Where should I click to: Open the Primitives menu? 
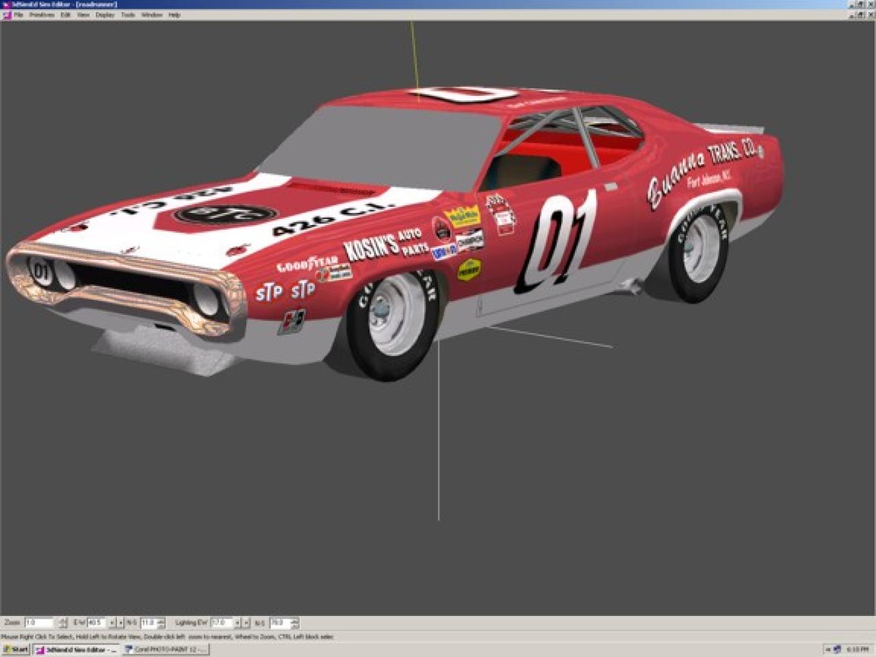click(41, 14)
